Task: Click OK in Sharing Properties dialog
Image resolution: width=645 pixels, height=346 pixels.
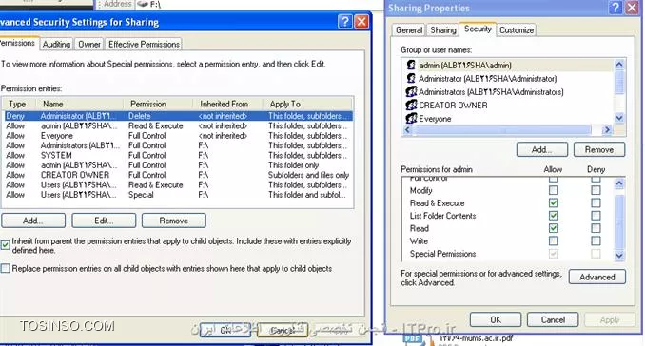Action: 496,319
